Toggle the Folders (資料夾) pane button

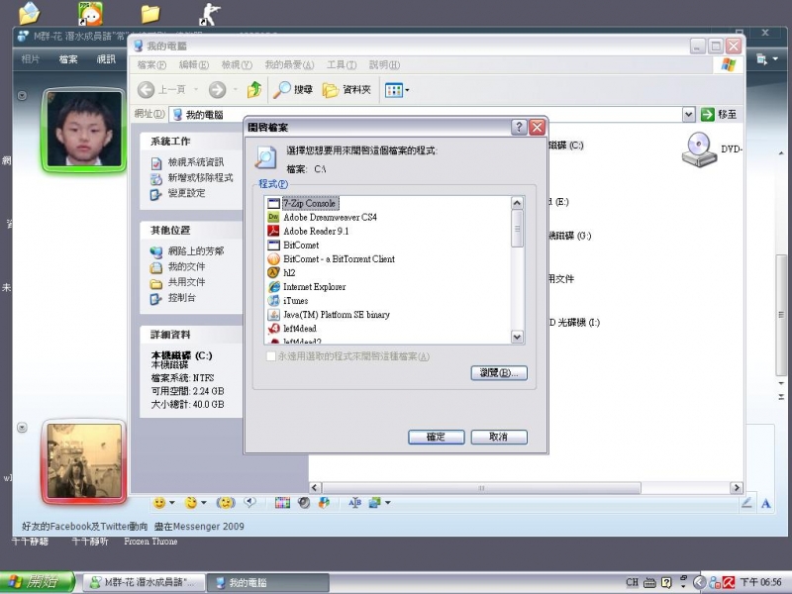click(346, 90)
